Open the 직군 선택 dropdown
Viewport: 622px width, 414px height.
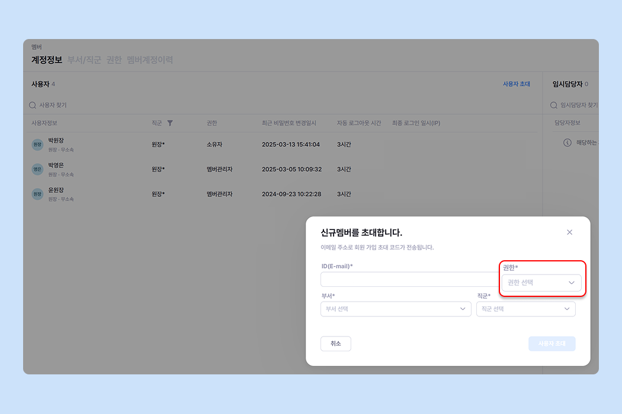[525, 309]
